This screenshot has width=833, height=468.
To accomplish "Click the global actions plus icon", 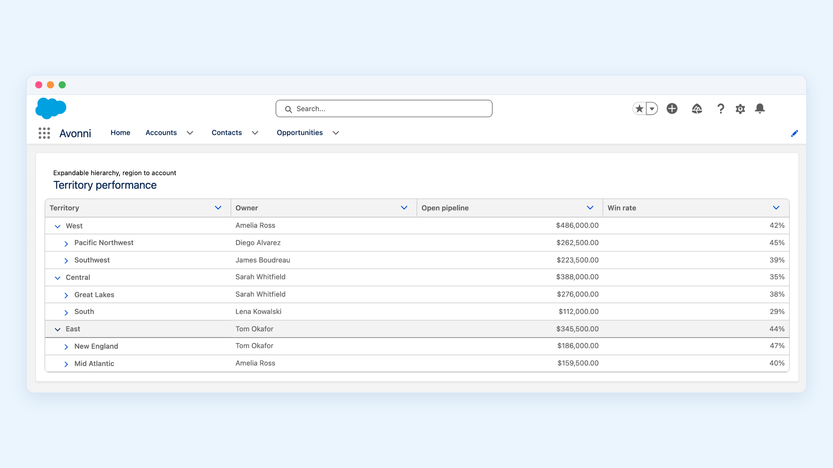I will (672, 109).
